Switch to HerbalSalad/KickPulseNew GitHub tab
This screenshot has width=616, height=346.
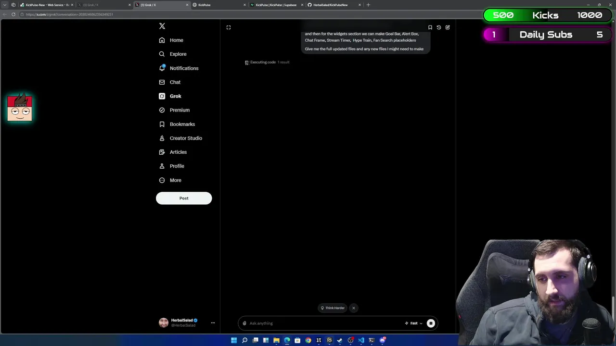click(334, 5)
